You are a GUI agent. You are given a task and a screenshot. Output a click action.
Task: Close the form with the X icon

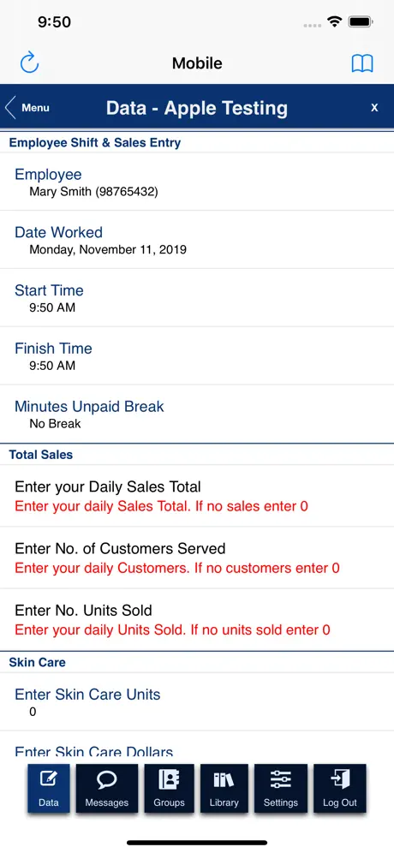[x=374, y=108]
